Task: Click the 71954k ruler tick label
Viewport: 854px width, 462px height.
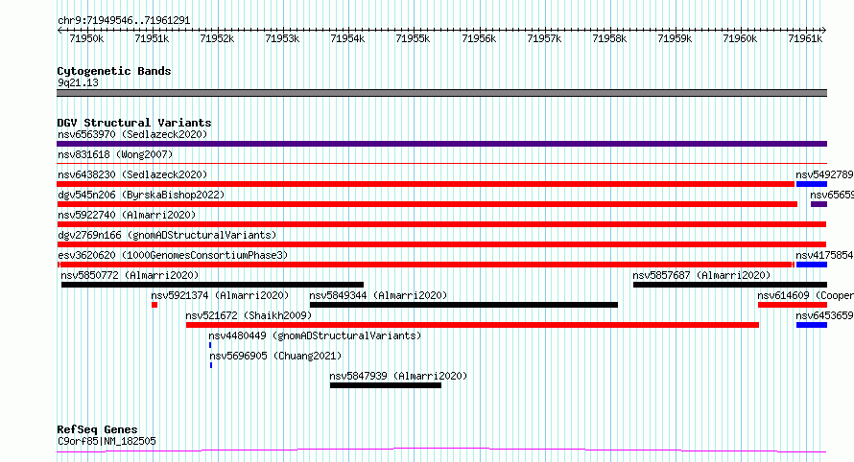Action: pyautogui.click(x=347, y=38)
